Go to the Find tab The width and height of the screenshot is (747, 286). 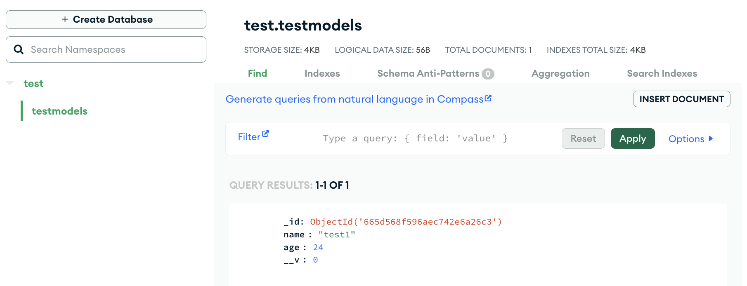(x=257, y=73)
